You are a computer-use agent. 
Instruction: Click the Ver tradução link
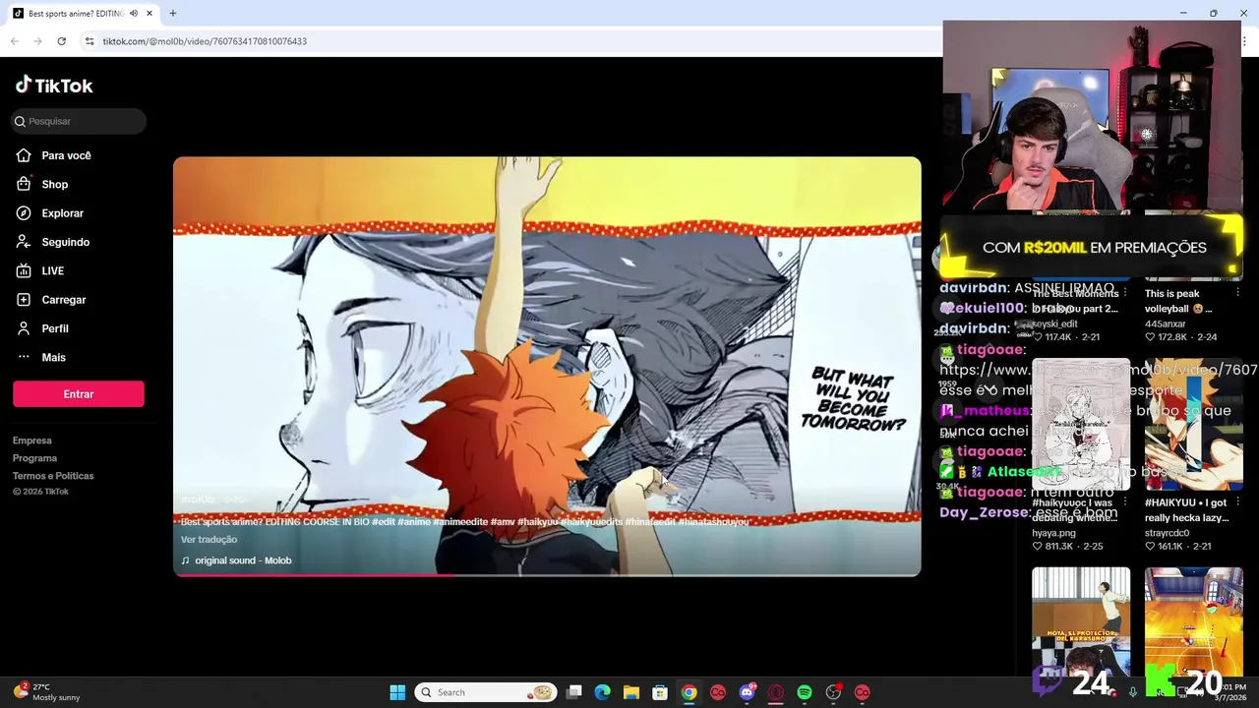pyautogui.click(x=209, y=540)
